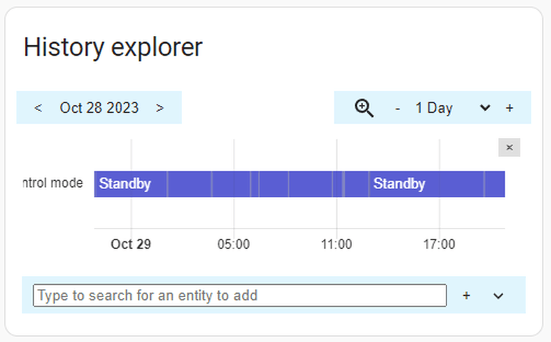Click the 17:00 time axis label
The height and width of the screenshot is (342, 551).
[439, 244]
